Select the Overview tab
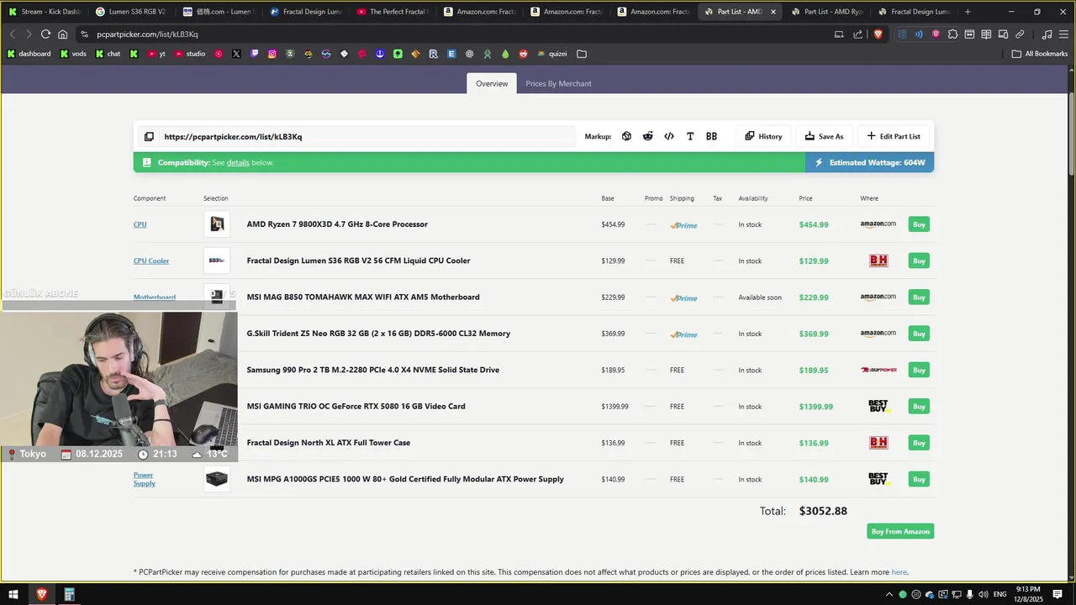 pos(492,84)
